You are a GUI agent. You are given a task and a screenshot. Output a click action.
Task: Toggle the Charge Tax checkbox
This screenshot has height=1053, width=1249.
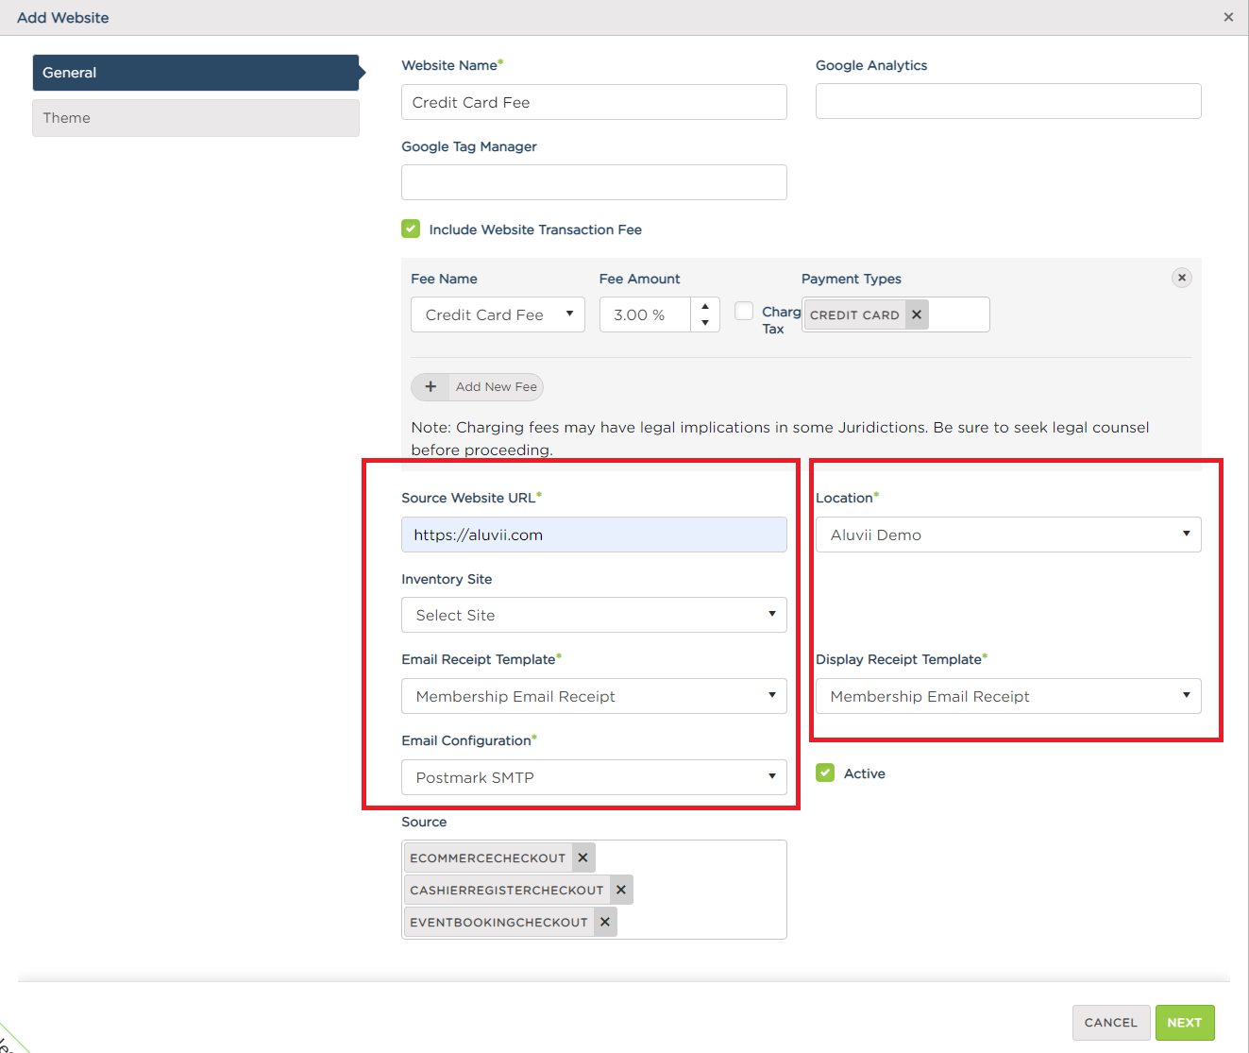coord(744,311)
